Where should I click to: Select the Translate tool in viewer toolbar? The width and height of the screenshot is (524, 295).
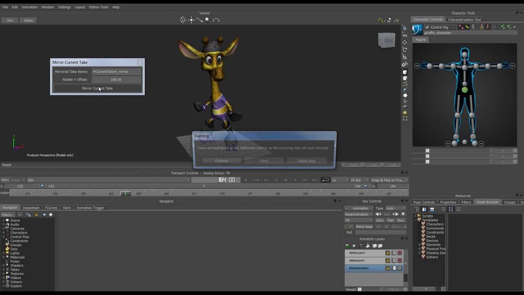pyautogui.click(x=404, y=42)
